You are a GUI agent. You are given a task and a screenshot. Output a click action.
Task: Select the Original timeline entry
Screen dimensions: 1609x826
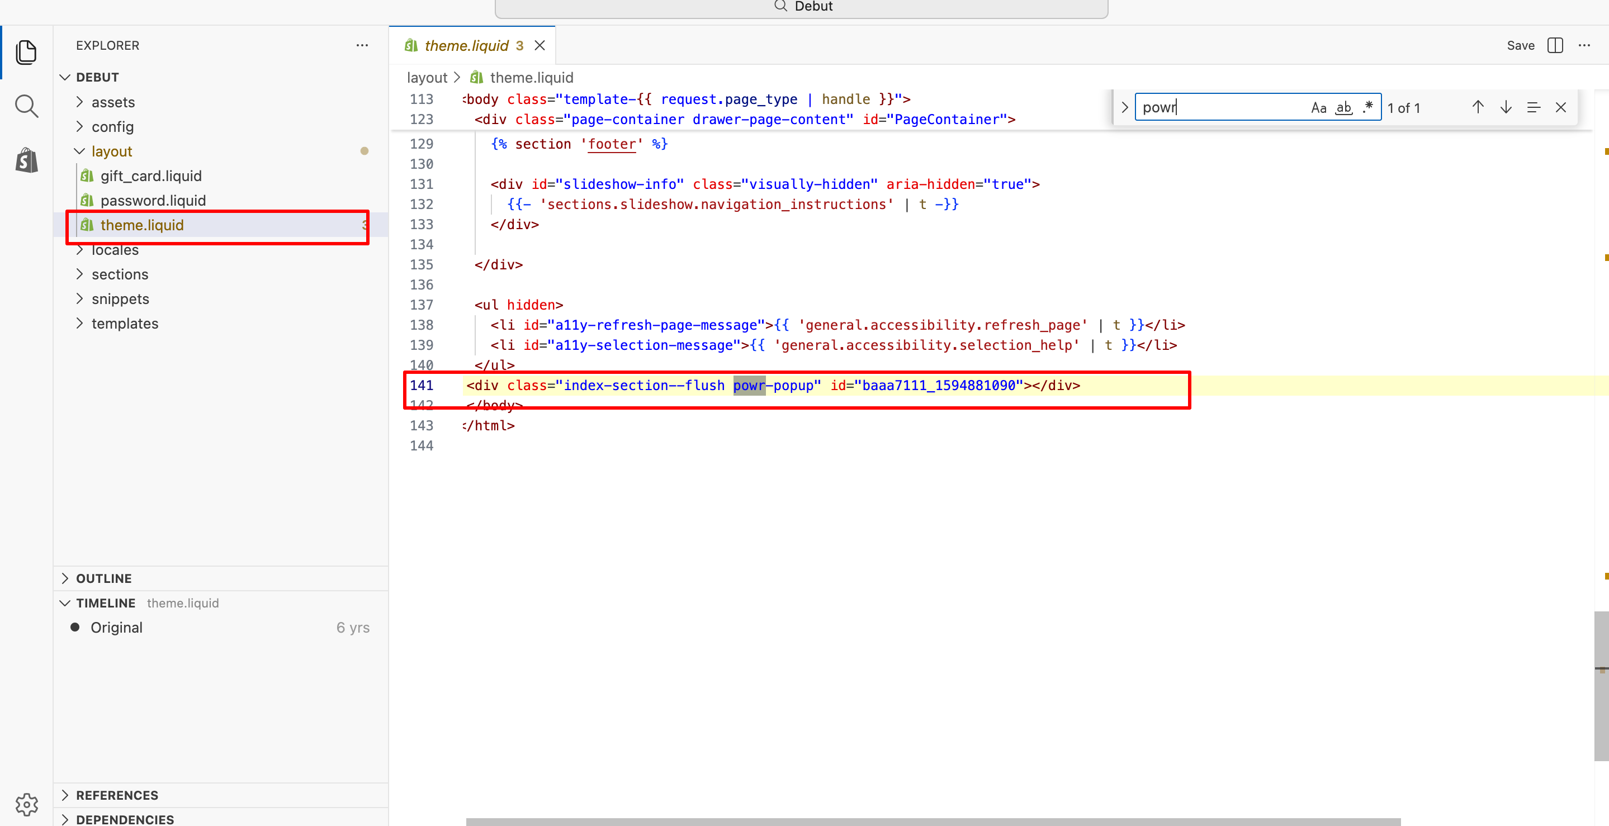tap(221, 628)
